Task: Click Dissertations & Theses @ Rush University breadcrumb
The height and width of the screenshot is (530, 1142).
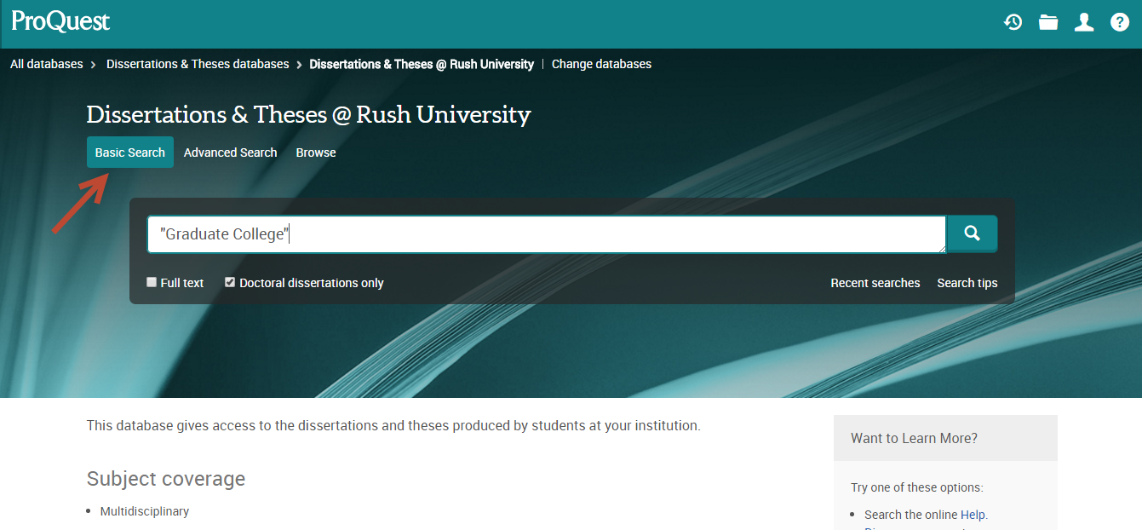Action: [x=422, y=64]
